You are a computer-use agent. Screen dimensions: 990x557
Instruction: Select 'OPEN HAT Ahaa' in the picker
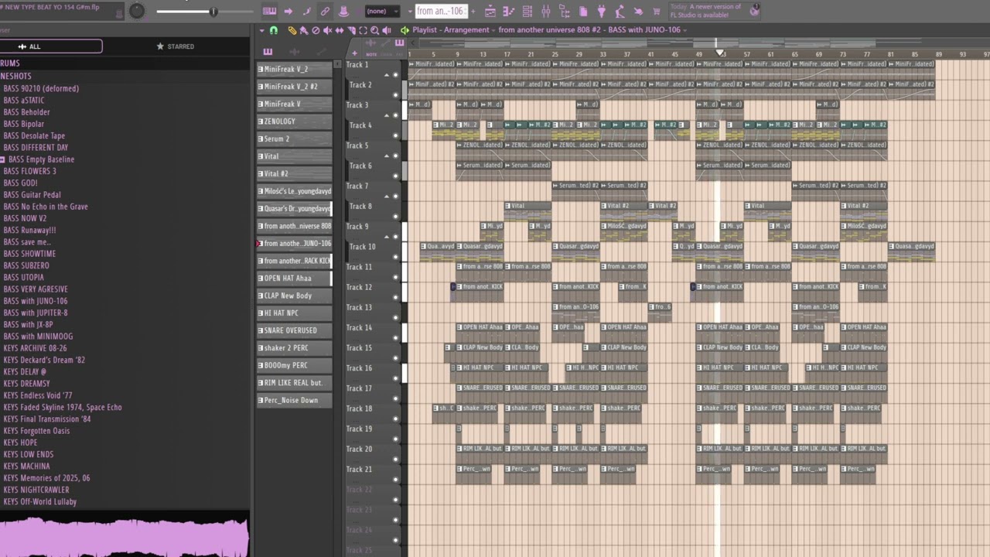click(x=295, y=278)
